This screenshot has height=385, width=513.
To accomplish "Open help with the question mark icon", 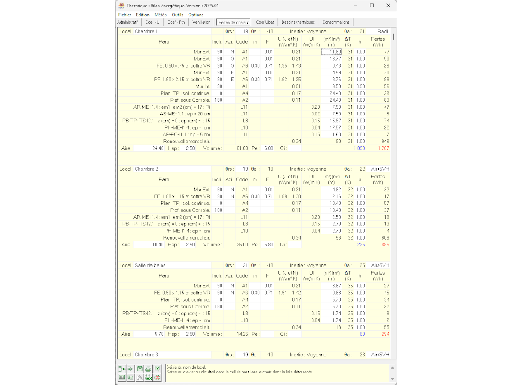I will coord(157,369).
